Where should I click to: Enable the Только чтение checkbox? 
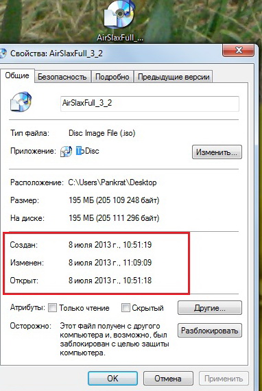[52, 308]
